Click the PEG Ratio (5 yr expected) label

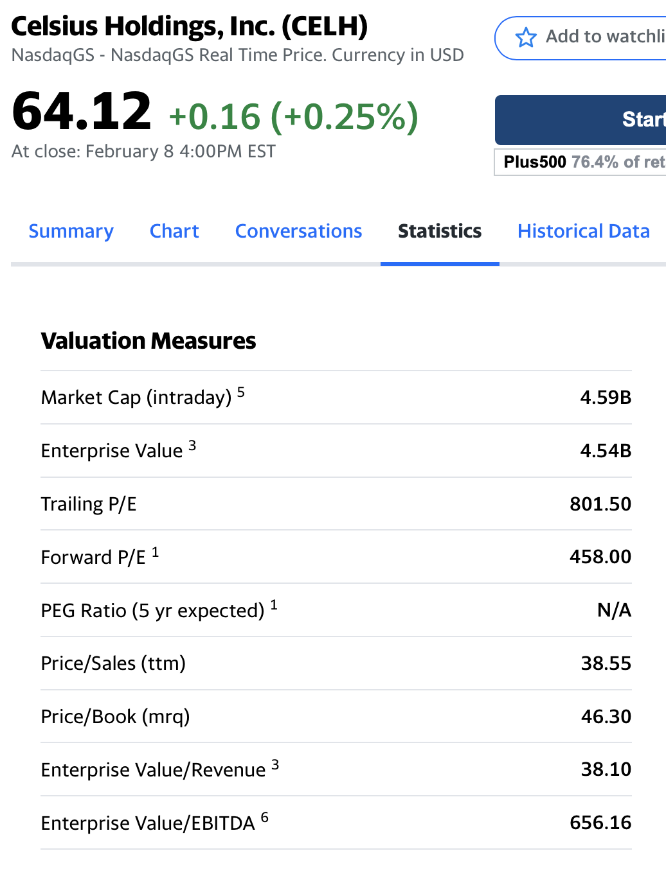click(x=152, y=611)
